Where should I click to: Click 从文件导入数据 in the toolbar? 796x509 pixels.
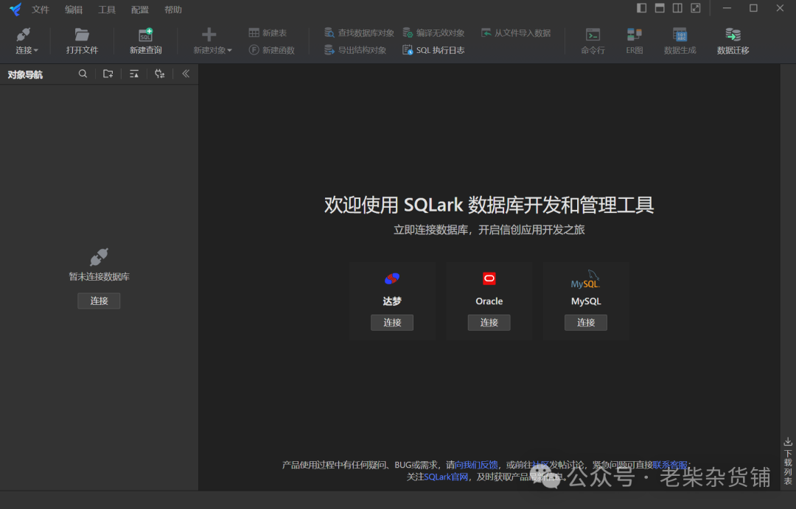pyautogui.click(x=516, y=33)
